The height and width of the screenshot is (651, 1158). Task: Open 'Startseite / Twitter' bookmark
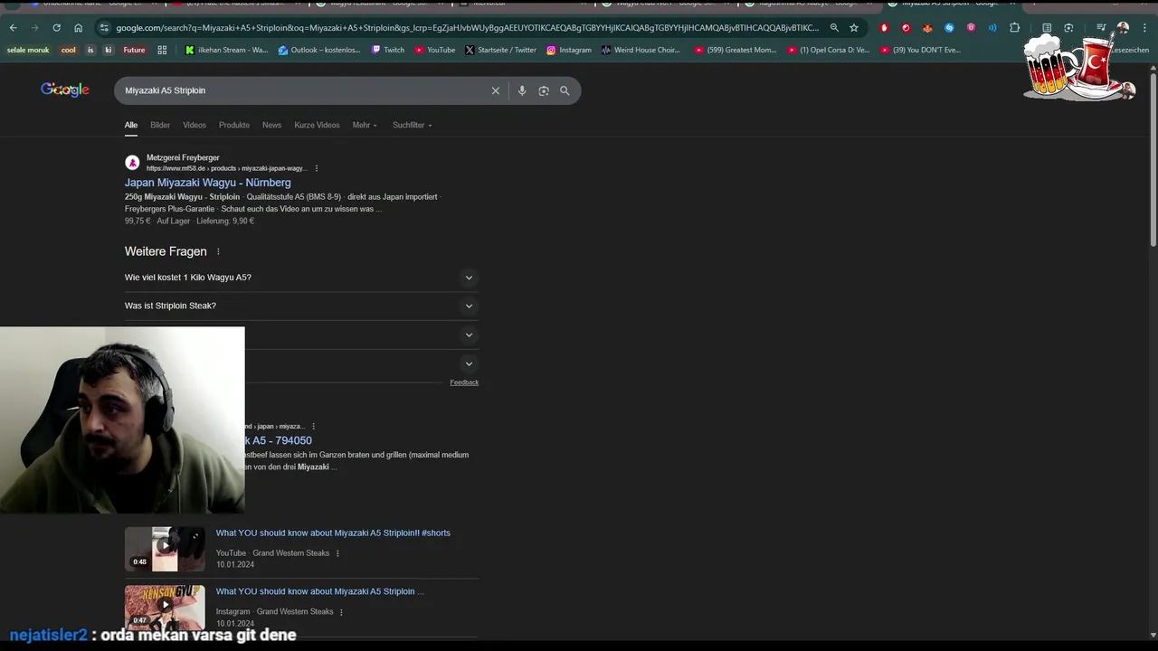[x=501, y=50]
